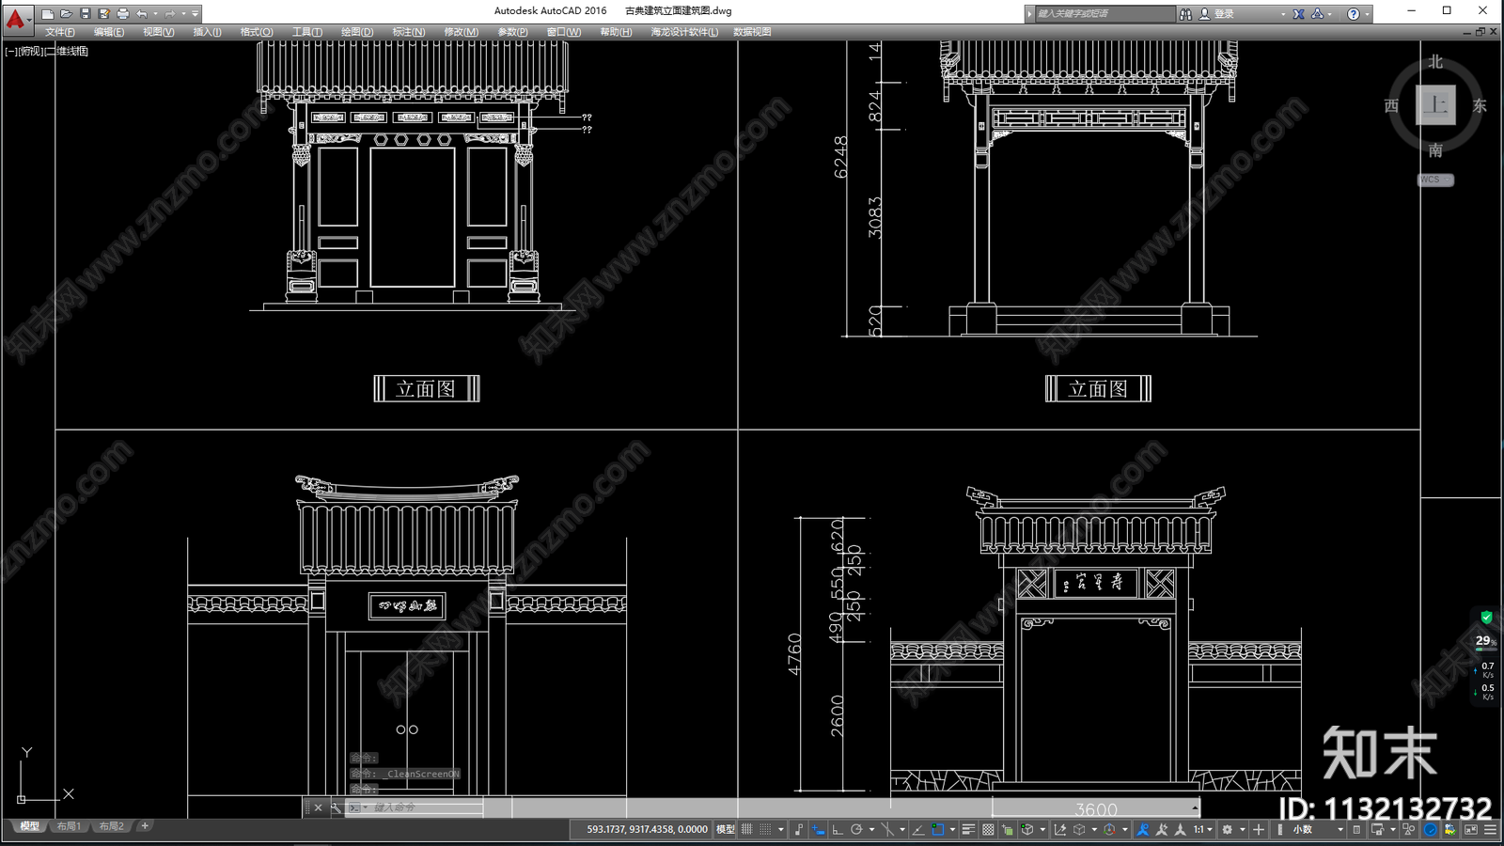Image resolution: width=1504 pixels, height=846 pixels.
Task: Click the Open drawing icon
Action: click(x=64, y=13)
